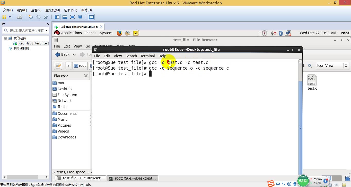The width and height of the screenshot is (351, 187).
Task: Switch to test_file - File Browser taskbar button
Action: (x=81, y=178)
